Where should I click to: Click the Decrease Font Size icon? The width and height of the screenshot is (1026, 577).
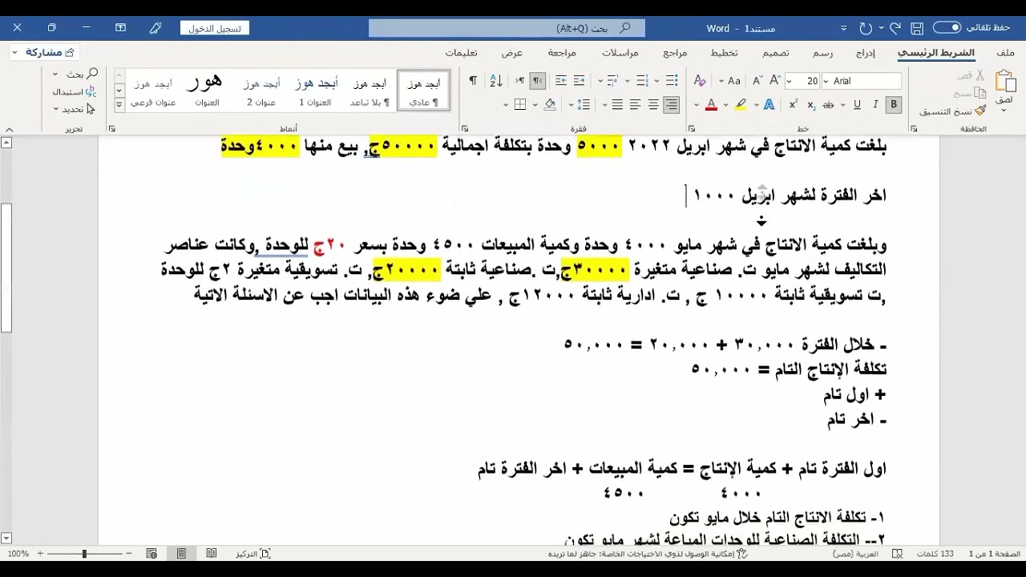[757, 81]
